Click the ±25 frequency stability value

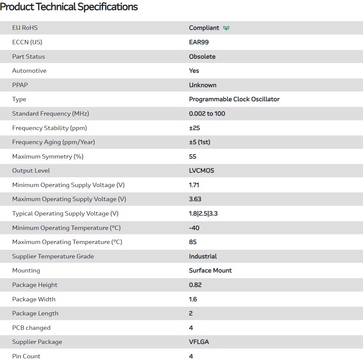point(194,128)
